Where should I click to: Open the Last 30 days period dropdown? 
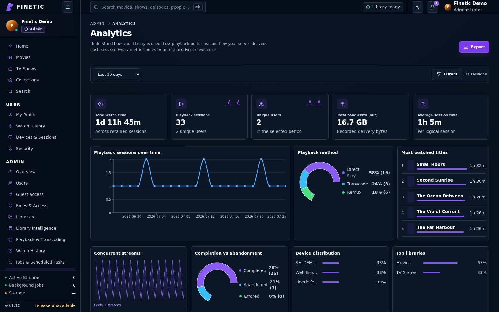tap(117, 74)
